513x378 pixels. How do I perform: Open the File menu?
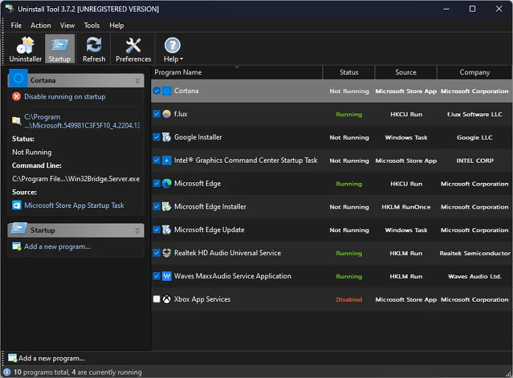coord(16,25)
